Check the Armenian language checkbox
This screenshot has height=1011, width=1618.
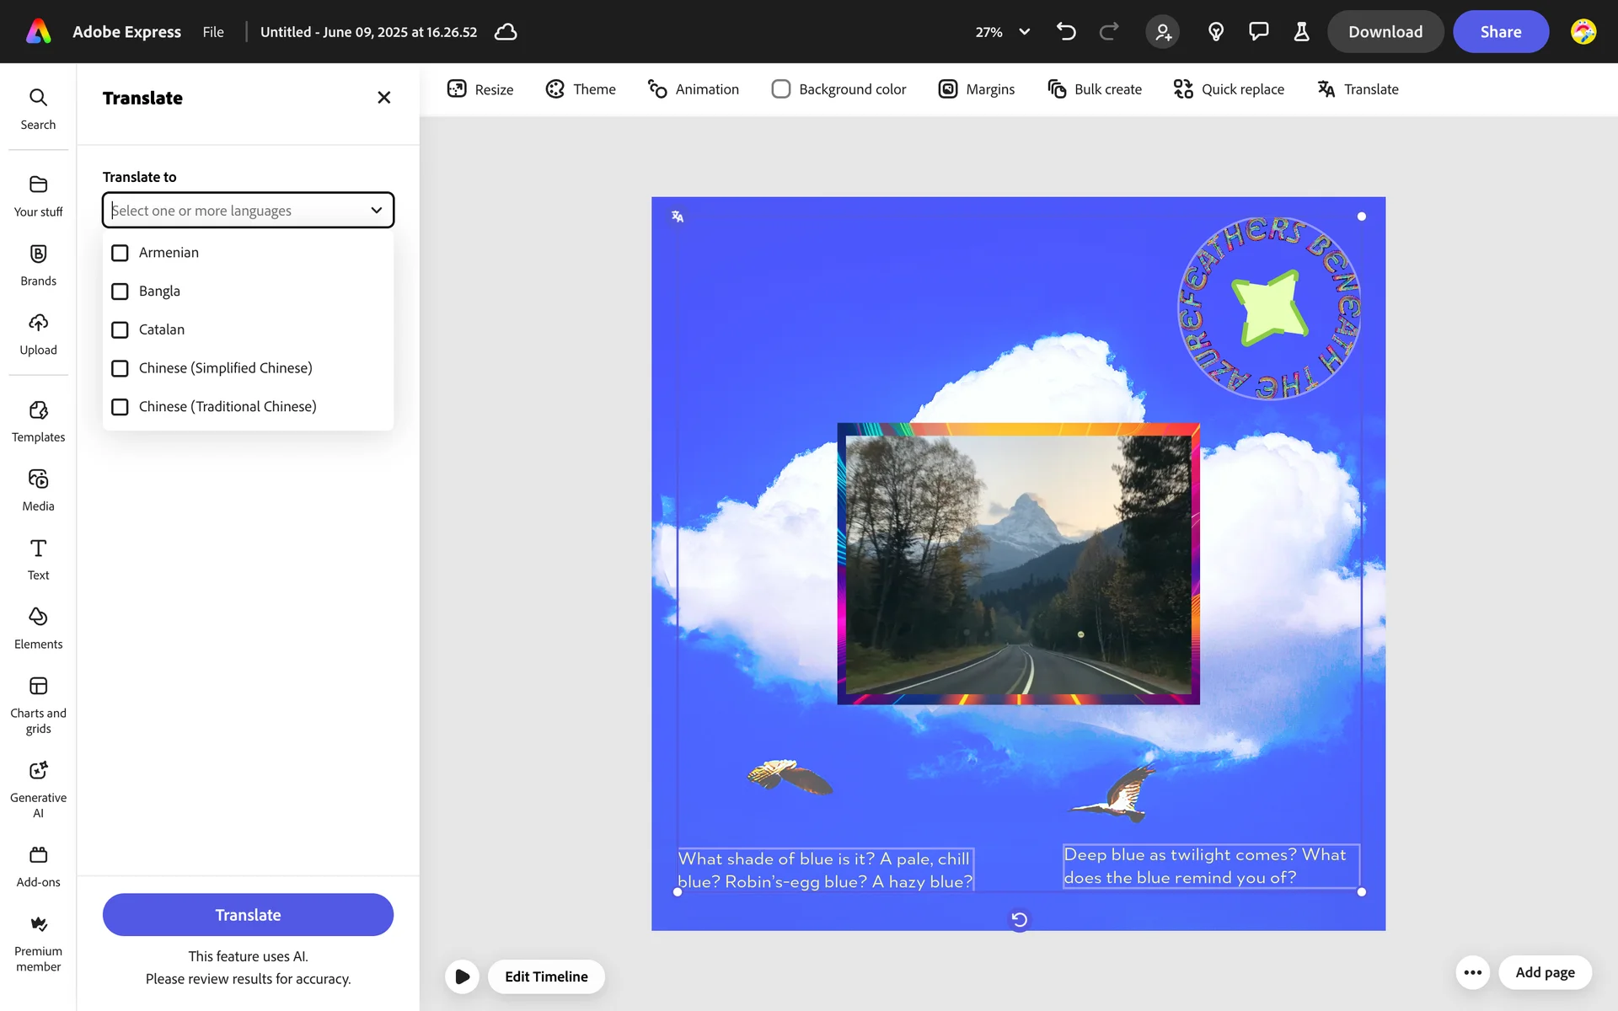121,253
